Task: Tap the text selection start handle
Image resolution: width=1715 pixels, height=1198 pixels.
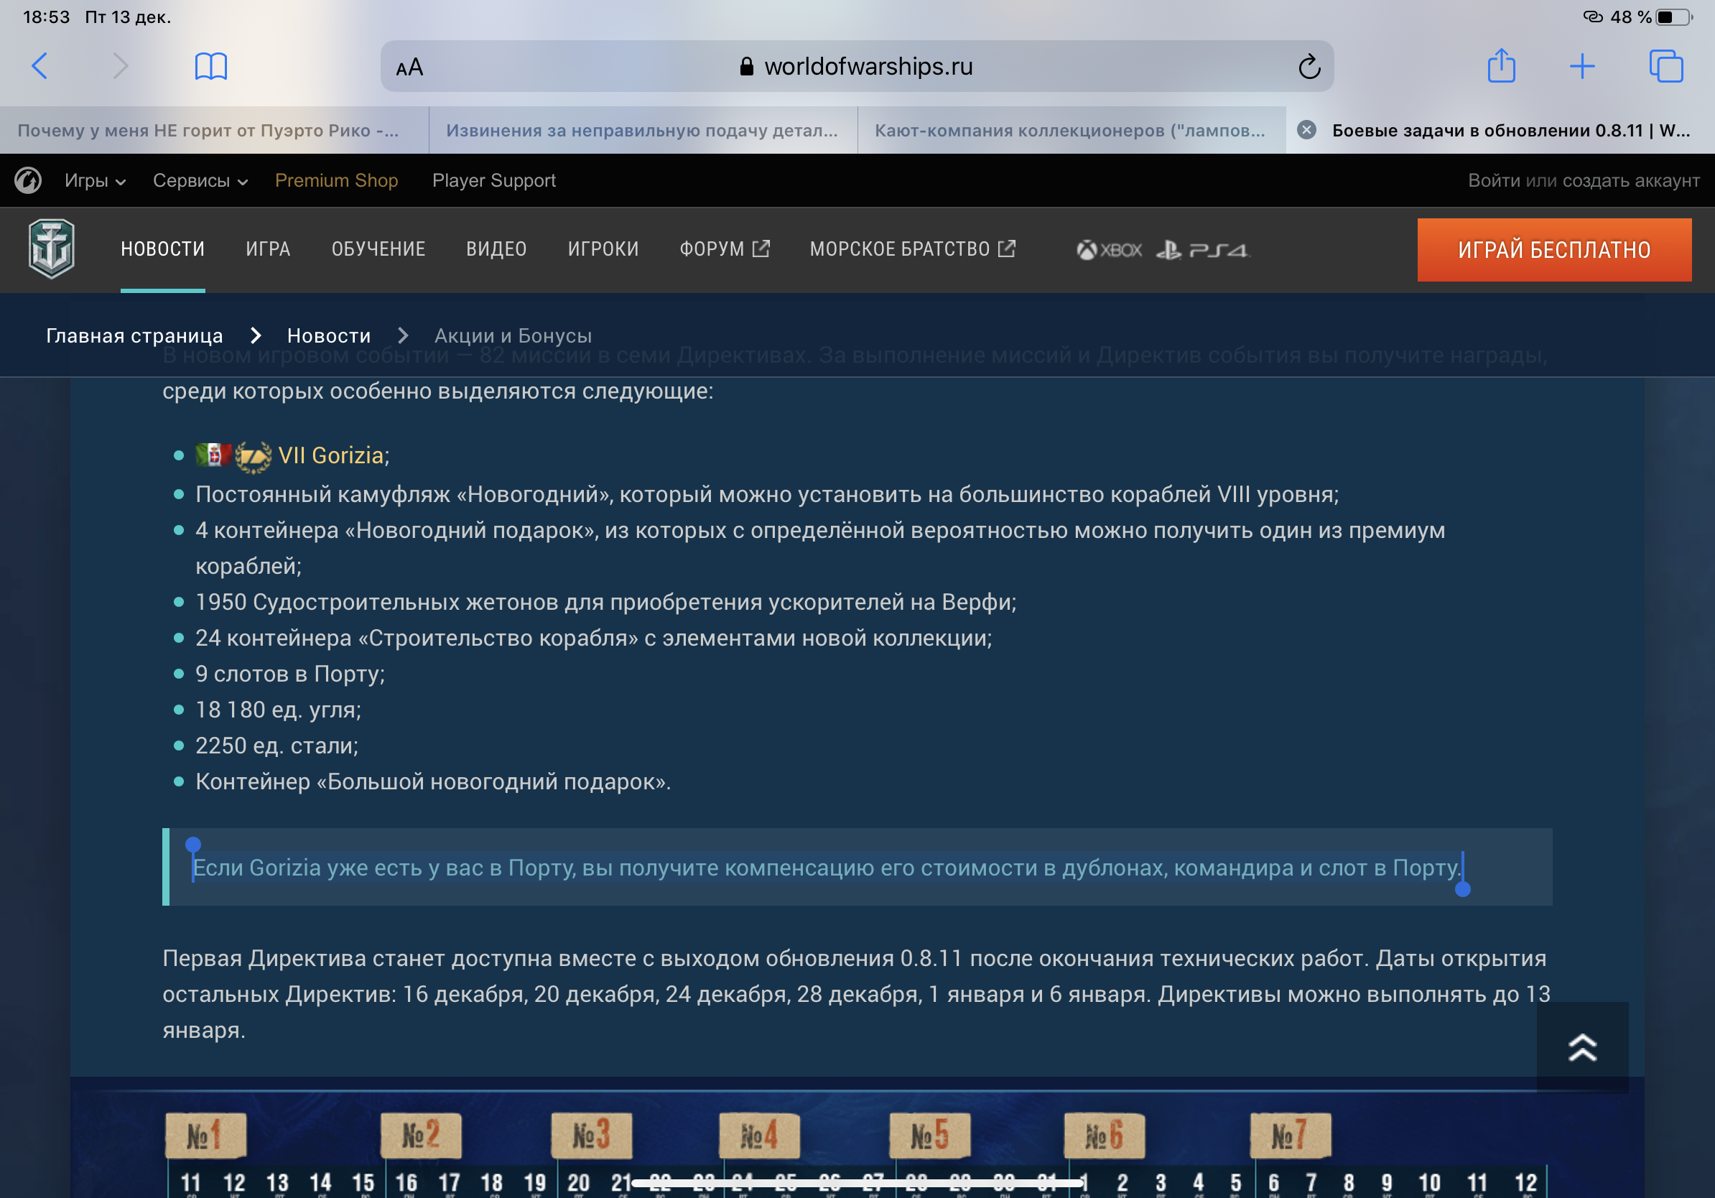Action: pyautogui.click(x=192, y=845)
